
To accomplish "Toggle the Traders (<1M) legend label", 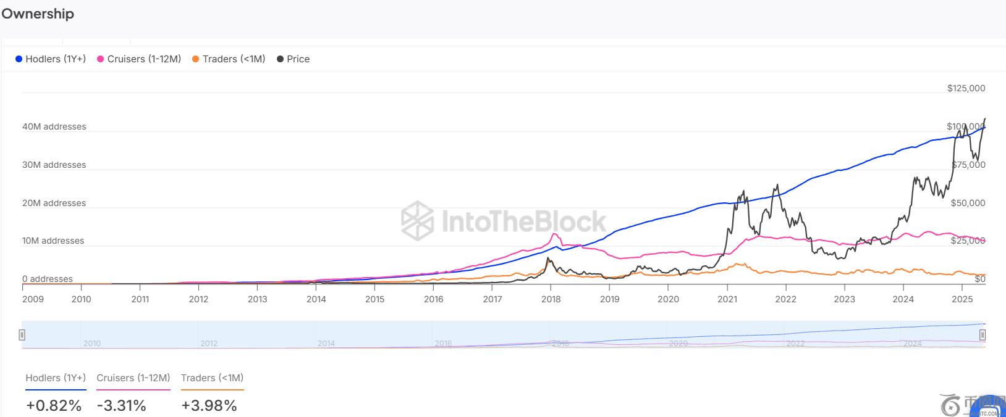I will 234,59.
